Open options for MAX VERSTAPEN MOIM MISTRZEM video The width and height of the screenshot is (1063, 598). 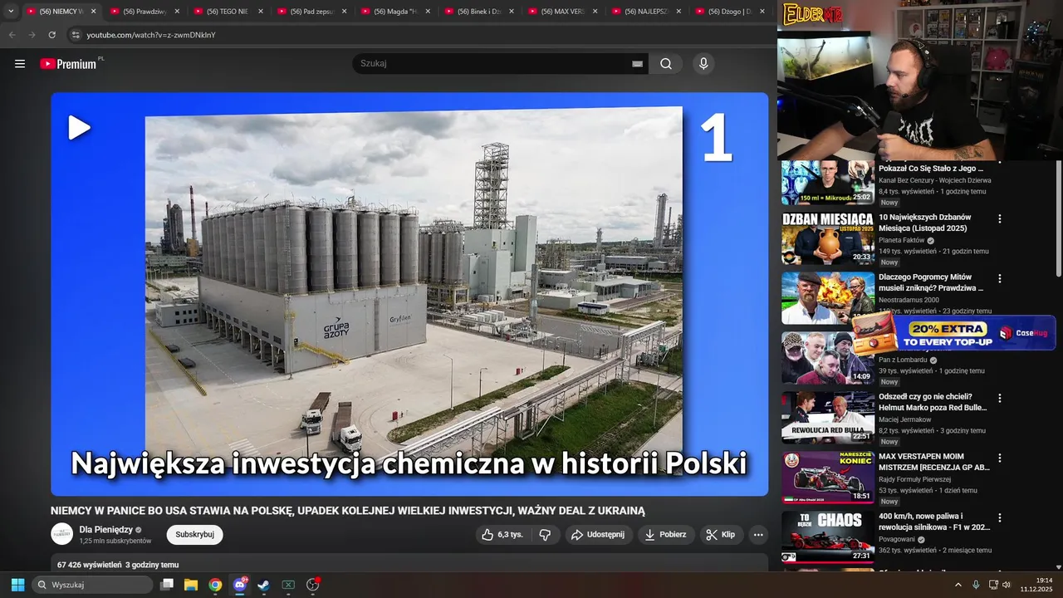[1000, 458]
